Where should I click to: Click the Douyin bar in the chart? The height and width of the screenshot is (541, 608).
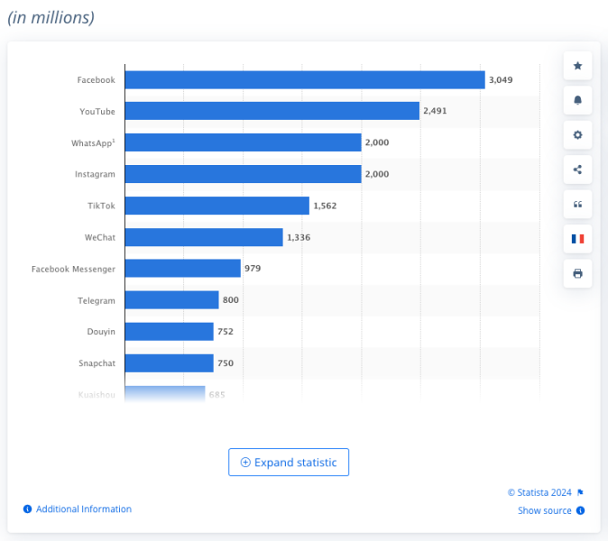[169, 331]
